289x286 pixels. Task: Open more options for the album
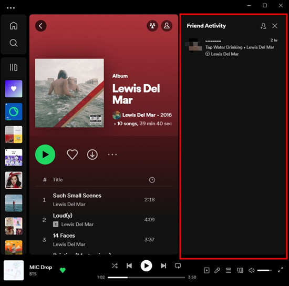tap(112, 155)
